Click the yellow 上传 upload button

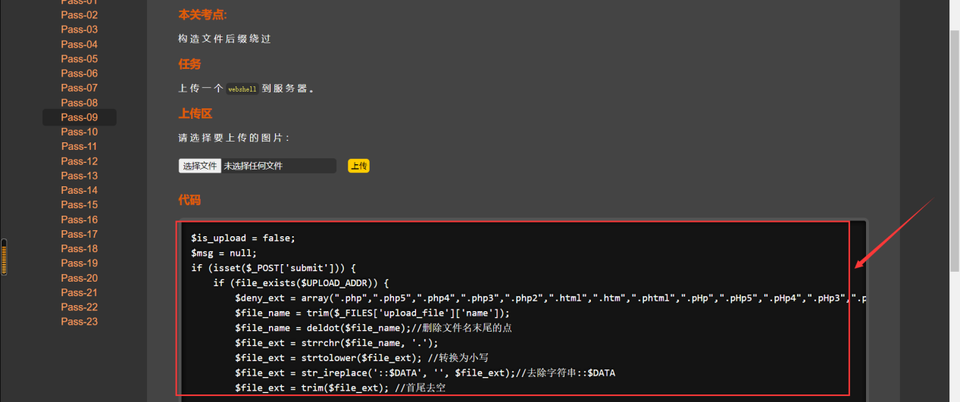358,166
